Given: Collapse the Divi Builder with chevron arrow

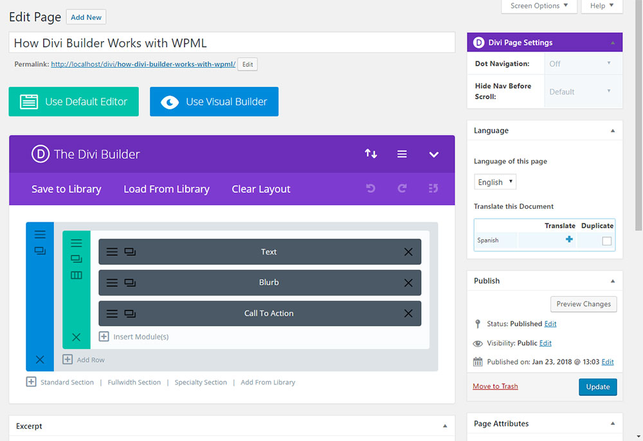Looking at the screenshot, I should tap(434, 154).
